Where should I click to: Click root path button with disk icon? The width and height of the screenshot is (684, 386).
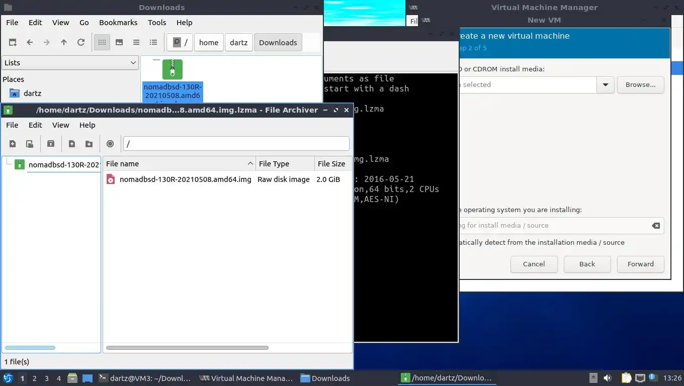pyautogui.click(x=180, y=42)
